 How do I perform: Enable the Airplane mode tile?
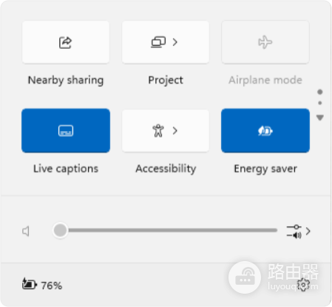(x=265, y=42)
